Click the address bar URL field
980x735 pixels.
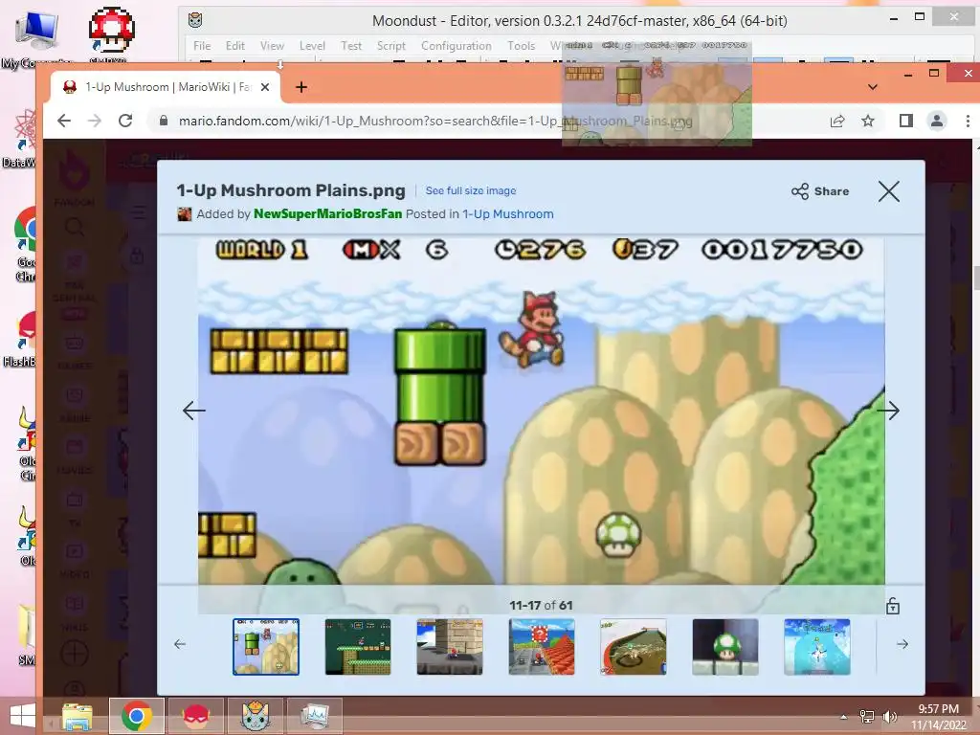pyautogui.click(x=435, y=122)
